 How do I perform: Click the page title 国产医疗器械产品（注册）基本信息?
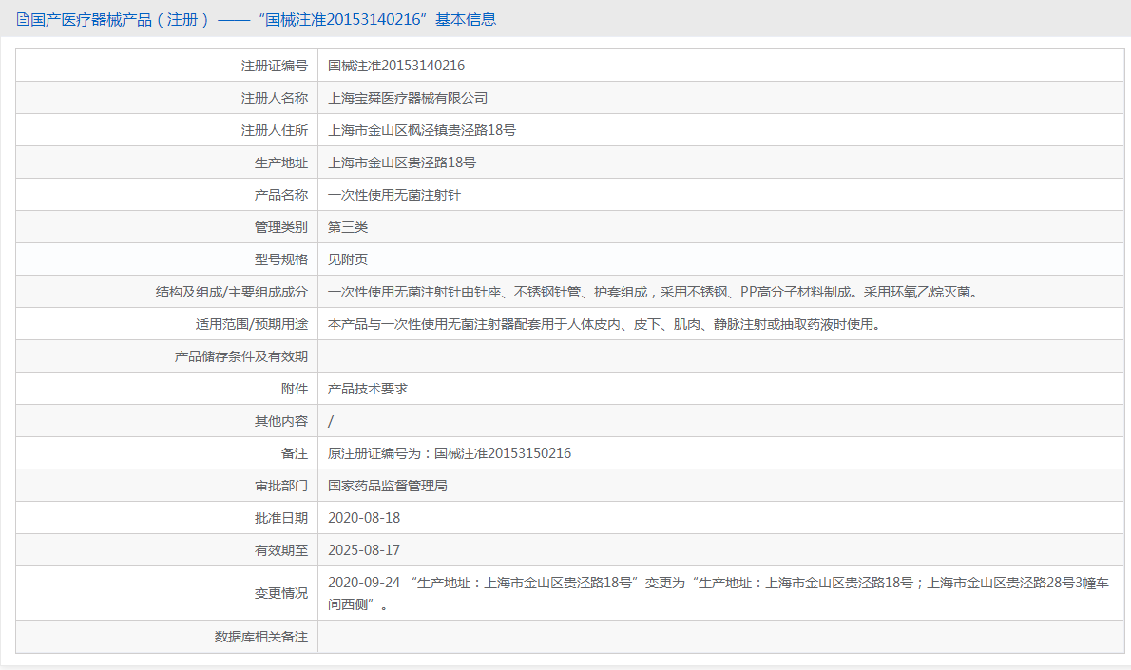tap(263, 19)
